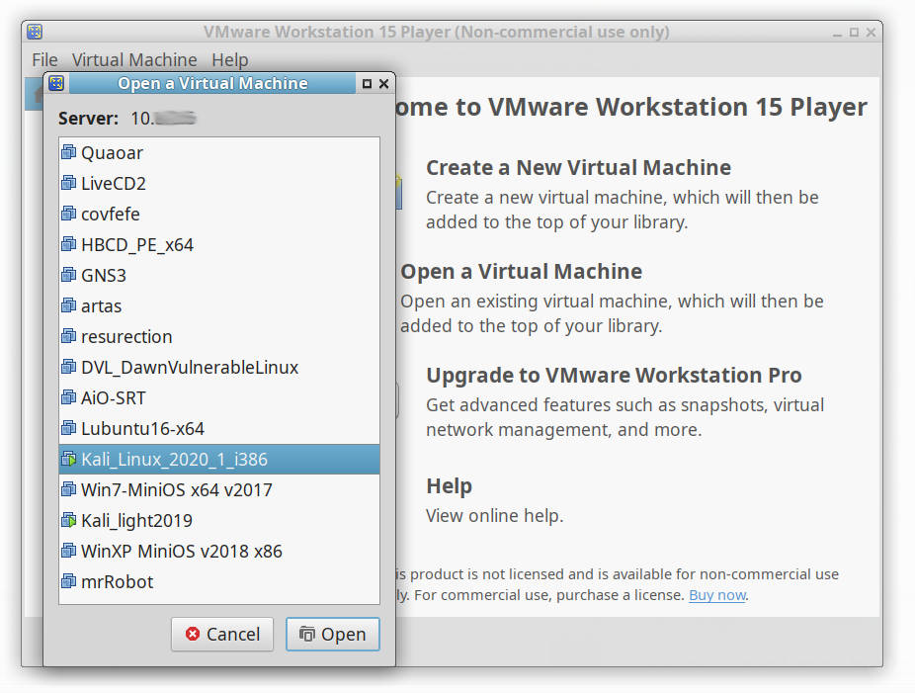Click the VM icon beside HBCD_PE_x64

(x=69, y=244)
